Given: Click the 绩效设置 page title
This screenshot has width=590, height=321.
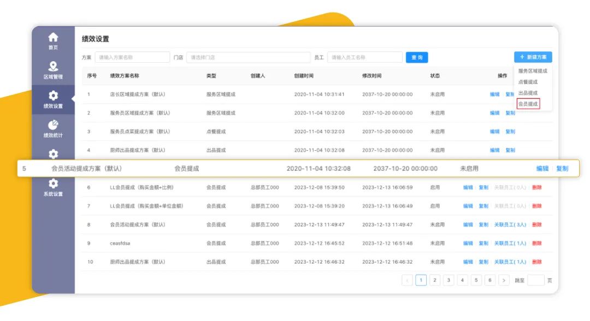Looking at the screenshot, I should [96, 39].
